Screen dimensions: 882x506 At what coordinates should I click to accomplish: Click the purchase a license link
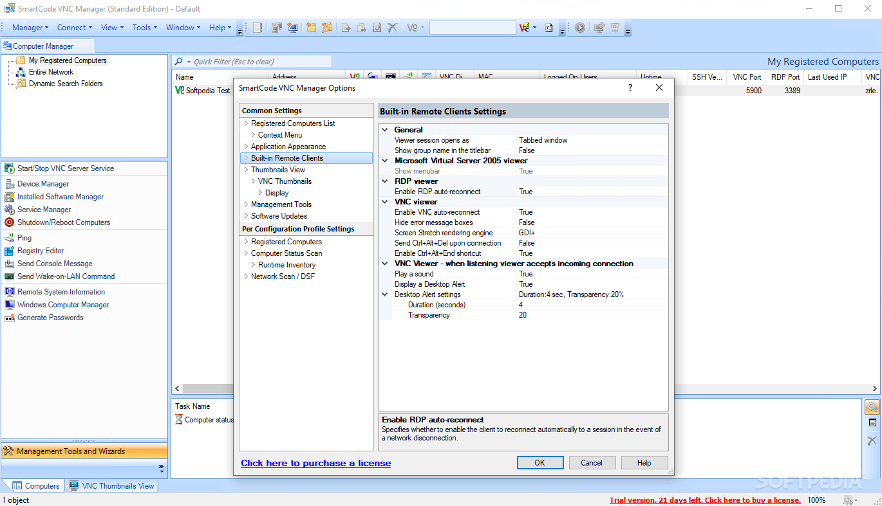pyautogui.click(x=315, y=463)
